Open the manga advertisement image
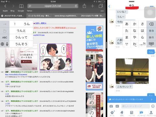Viewport: 156px width, 117px height. pos(56,57)
